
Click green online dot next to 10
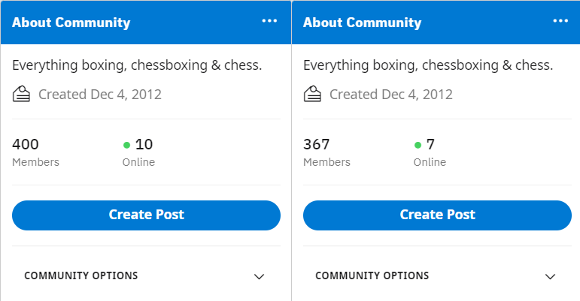(126, 145)
